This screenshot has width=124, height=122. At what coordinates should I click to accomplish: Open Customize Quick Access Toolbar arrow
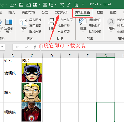(83, 5)
